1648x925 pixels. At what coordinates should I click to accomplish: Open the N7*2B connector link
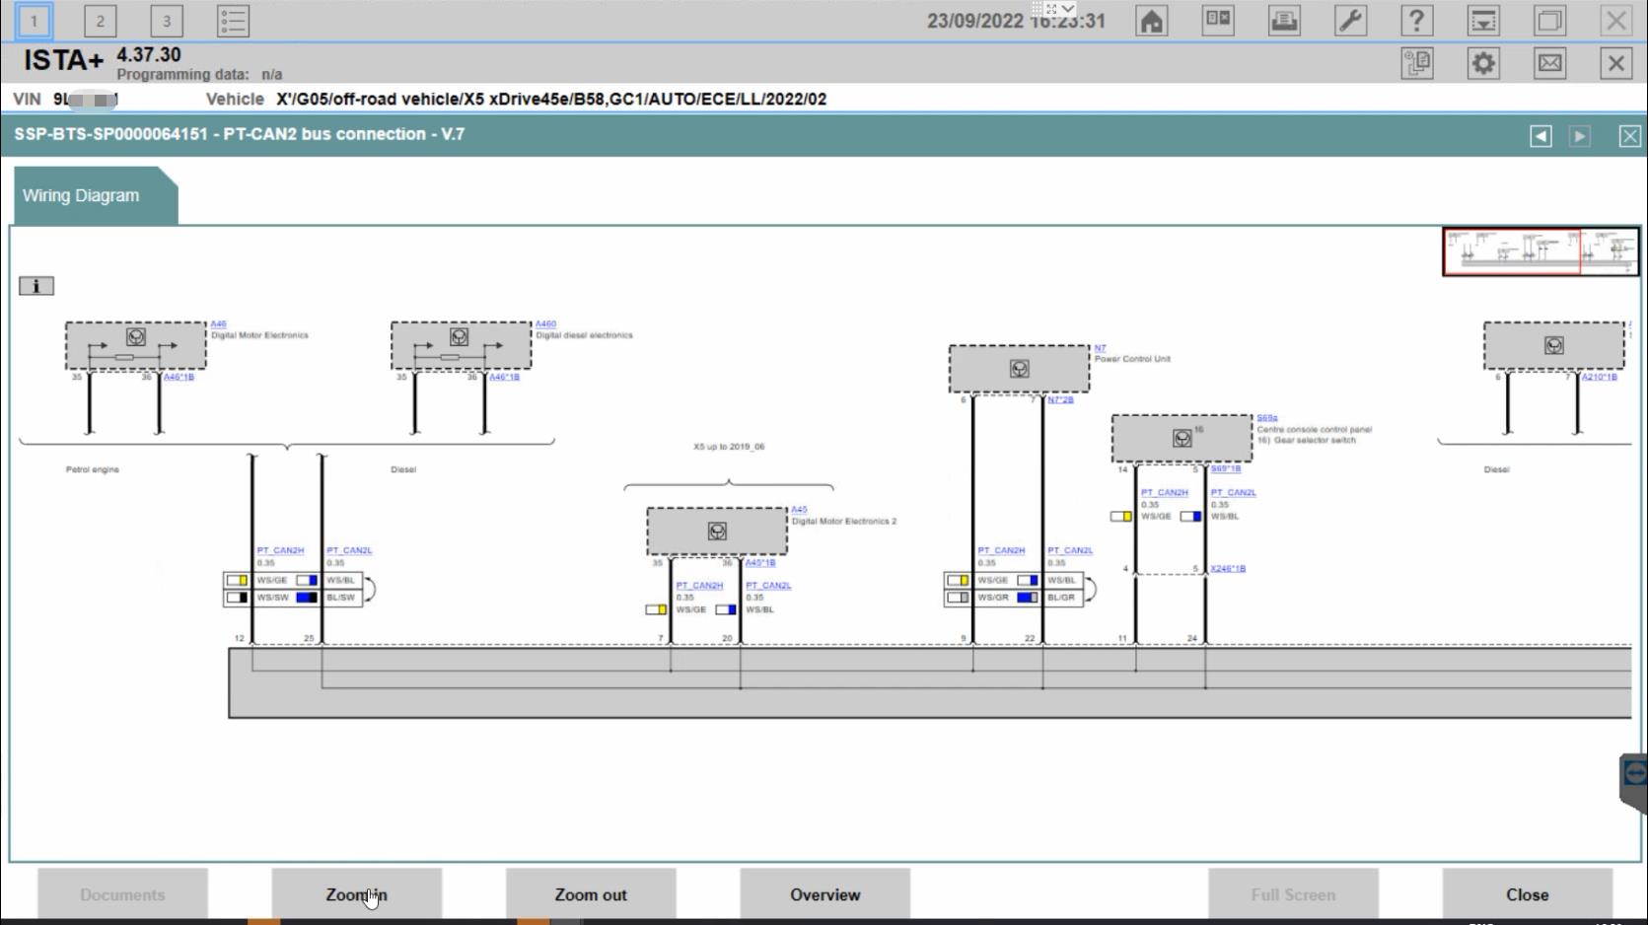click(1061, 400)
